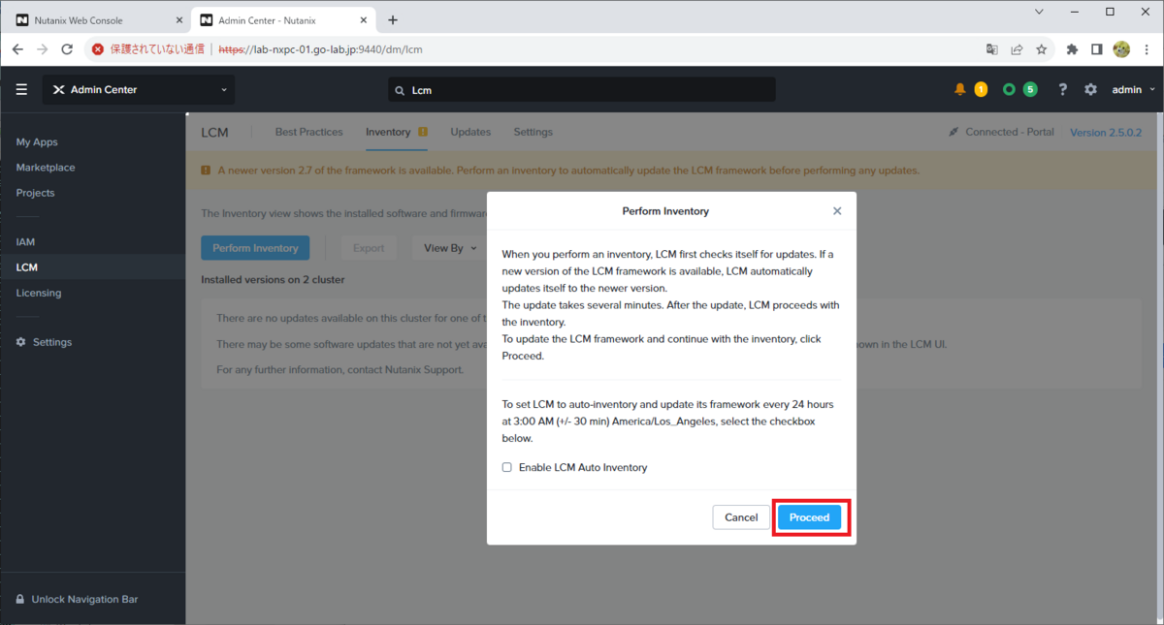1164x625 pixels.
Task: Click the Export button
Action: (x=369, y=248)
